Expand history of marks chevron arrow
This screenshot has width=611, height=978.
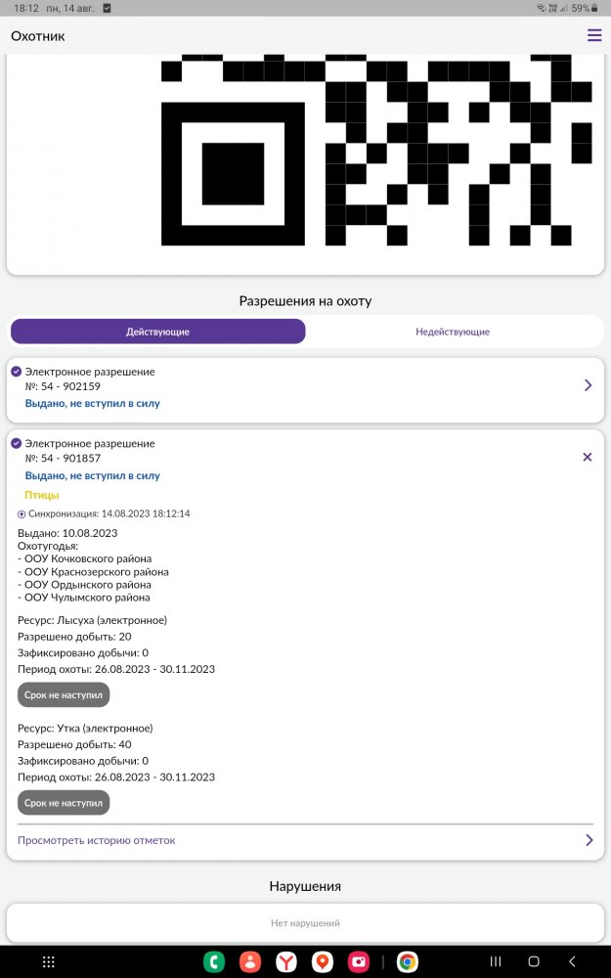(588, 840)
